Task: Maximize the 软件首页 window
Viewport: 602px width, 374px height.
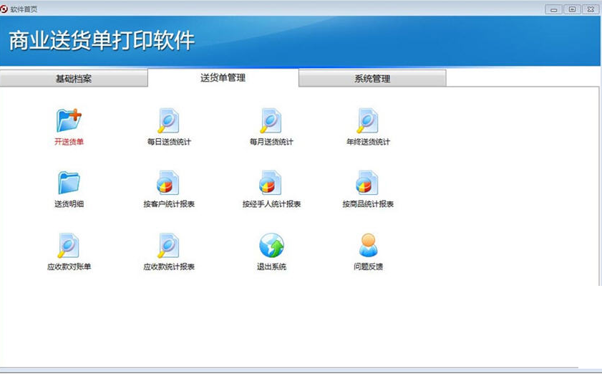Action: tap(572, 9)
